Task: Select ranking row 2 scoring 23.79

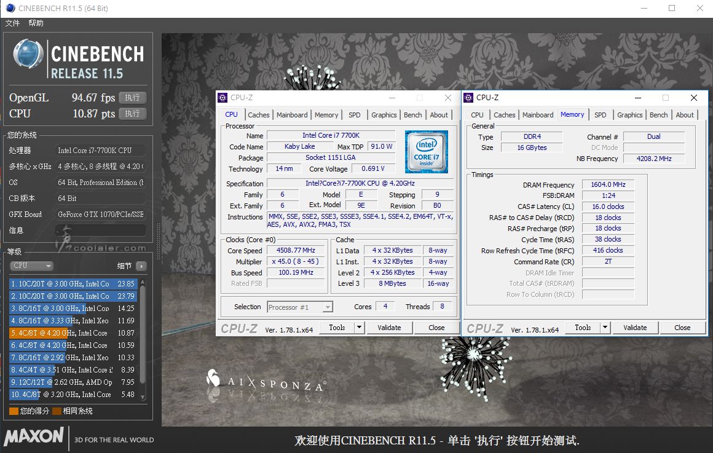Action: 73,296
